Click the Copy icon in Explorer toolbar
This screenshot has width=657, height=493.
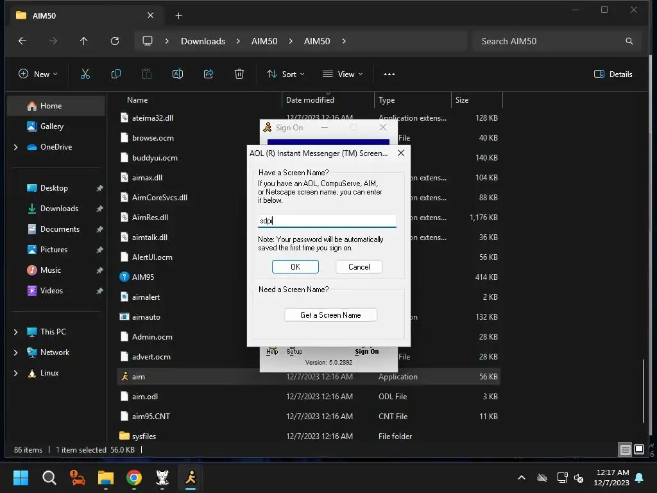(116, 74)
